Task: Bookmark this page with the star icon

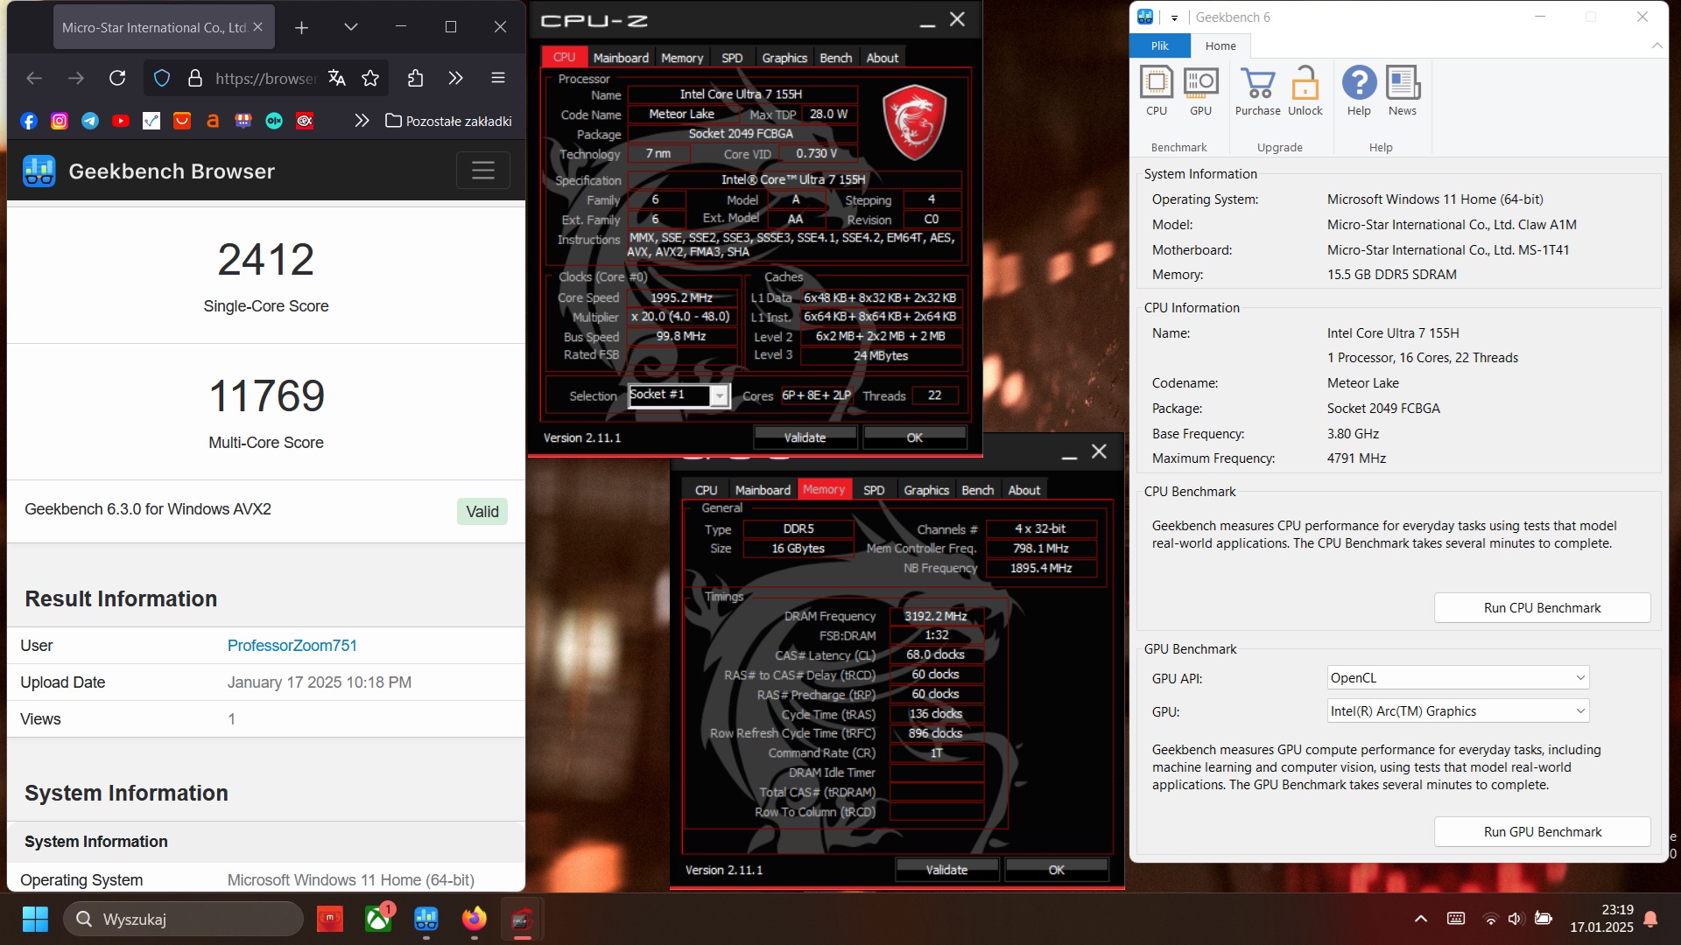Action: [x=370, y=78]
